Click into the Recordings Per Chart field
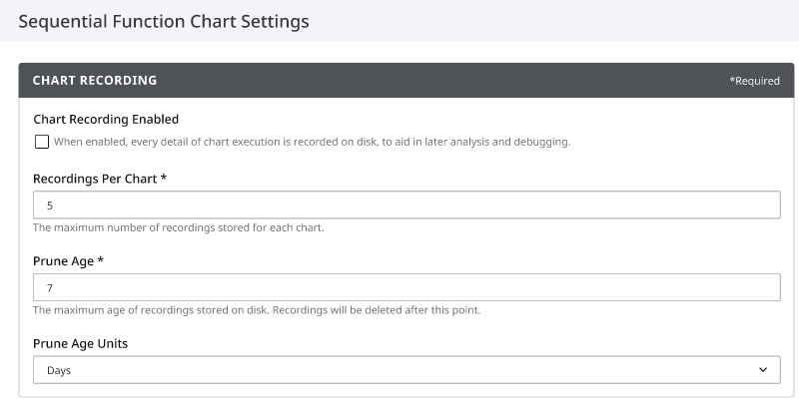799x410 pixels. click(406, 205)
